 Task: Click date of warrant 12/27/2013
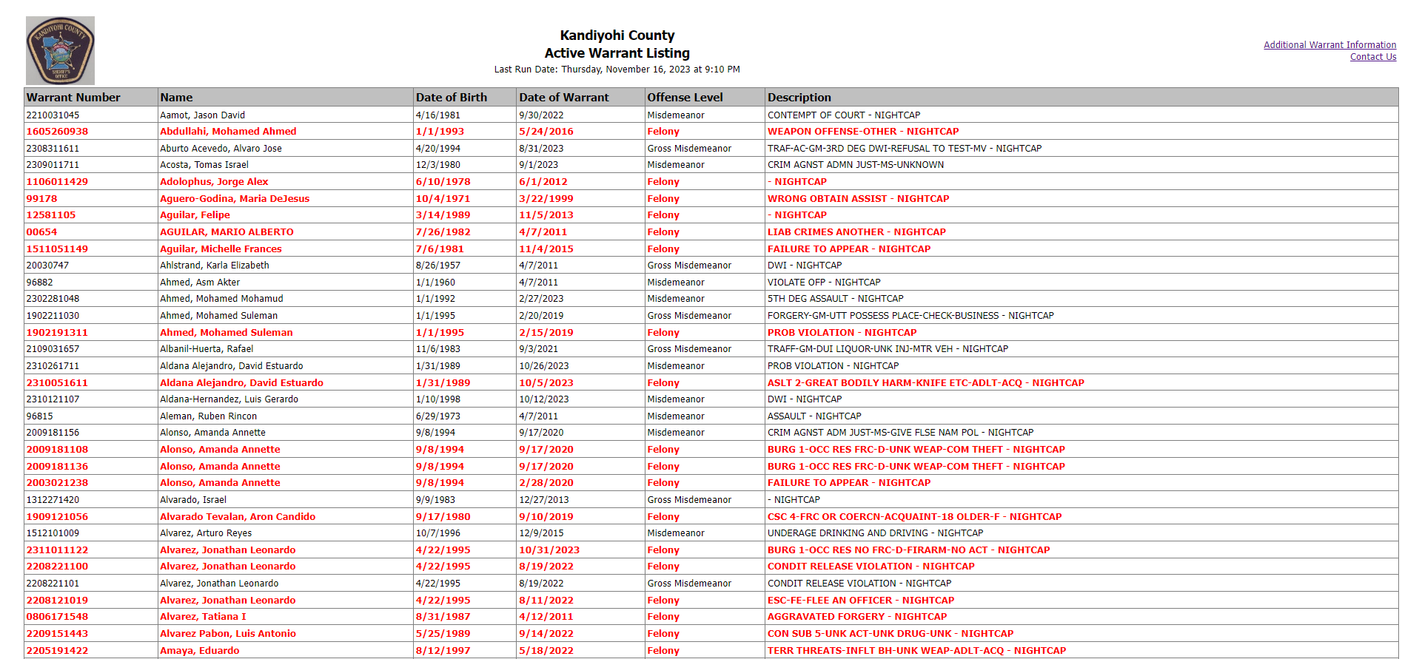[x=544, y=500]
